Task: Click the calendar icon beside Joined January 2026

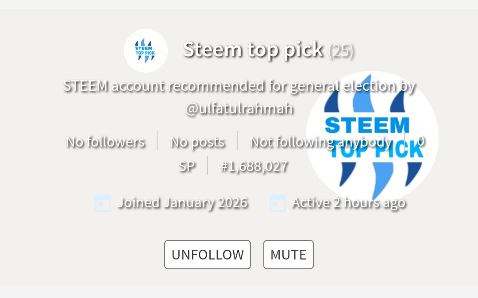Action: pos(103,203)
